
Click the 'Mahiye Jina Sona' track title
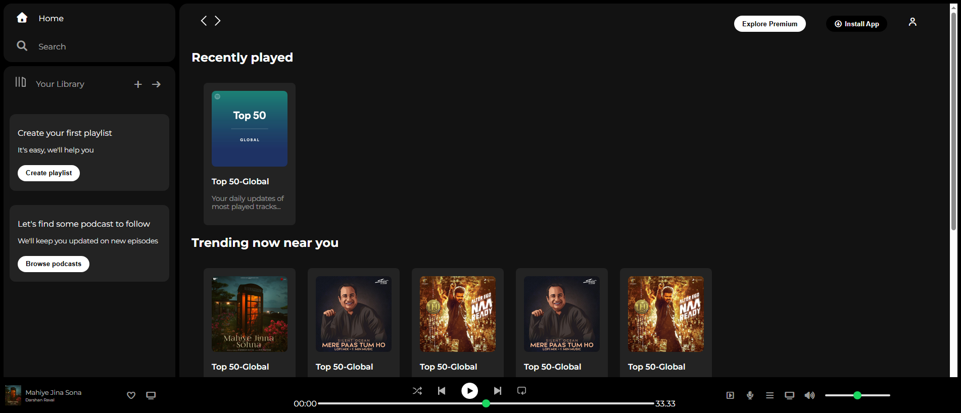pos(54,392)
